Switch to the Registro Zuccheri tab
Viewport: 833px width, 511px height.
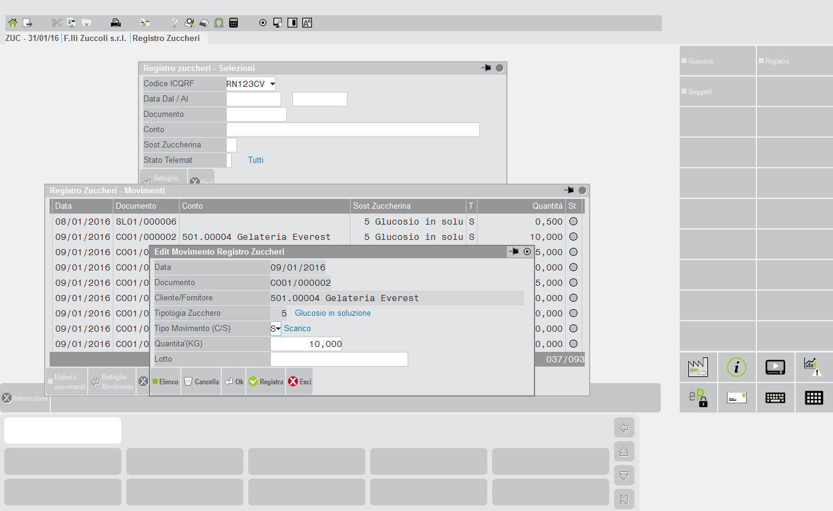tap(166, 38)
